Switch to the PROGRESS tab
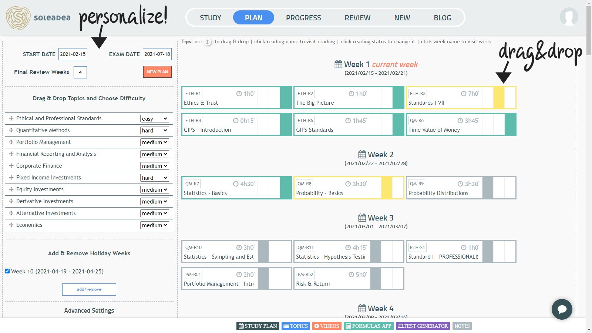 303,18
